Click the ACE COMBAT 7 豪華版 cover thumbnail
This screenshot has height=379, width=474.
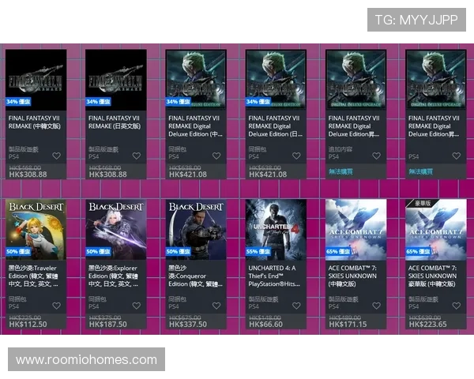coord(436,229)
